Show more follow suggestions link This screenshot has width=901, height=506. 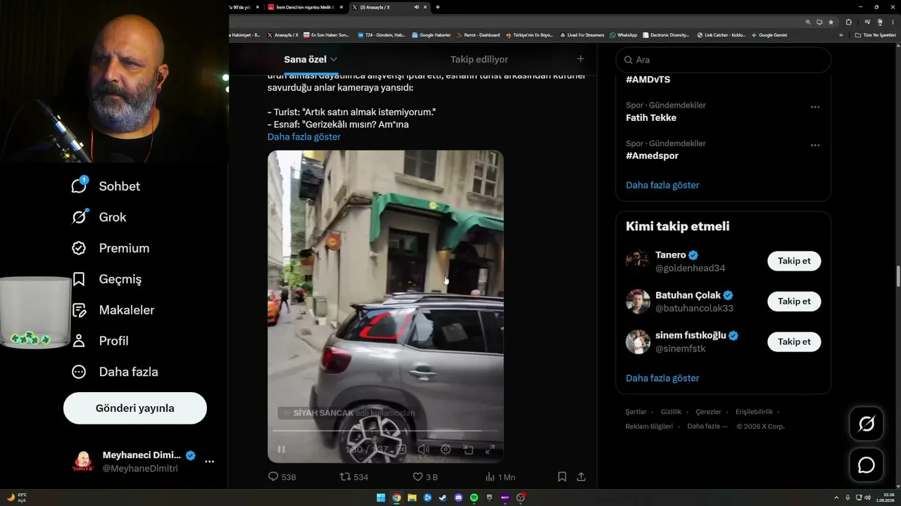[662, 378]
